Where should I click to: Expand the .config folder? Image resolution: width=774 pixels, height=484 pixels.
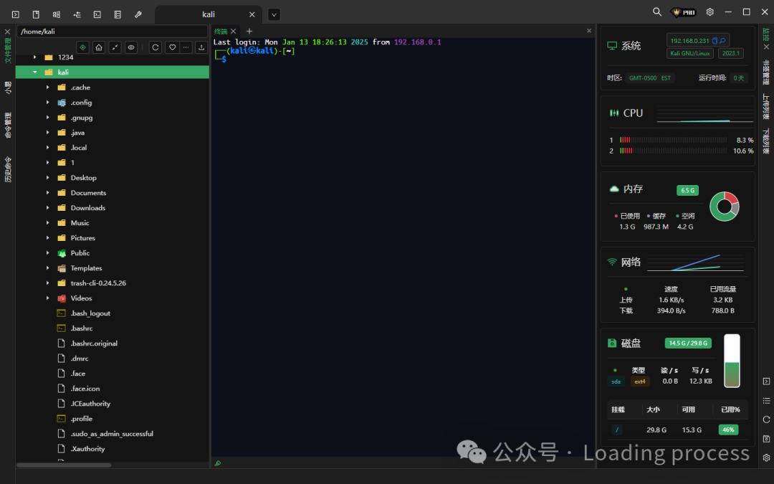(x=48, y=103)
